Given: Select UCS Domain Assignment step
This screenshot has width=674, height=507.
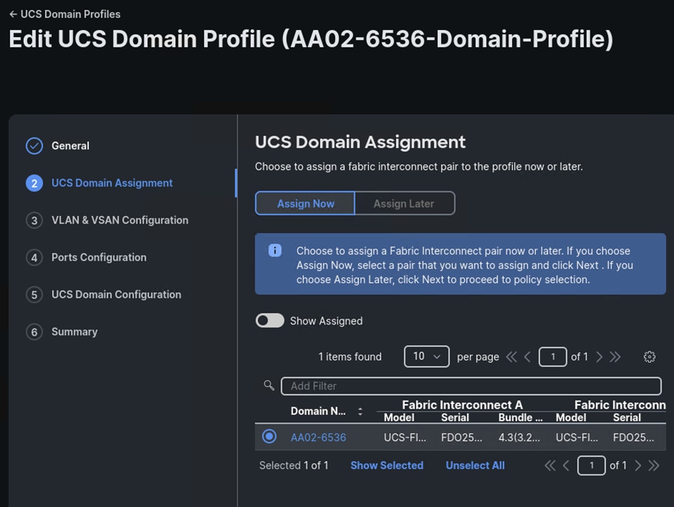Looking at the screenshot, I should 112,183.
